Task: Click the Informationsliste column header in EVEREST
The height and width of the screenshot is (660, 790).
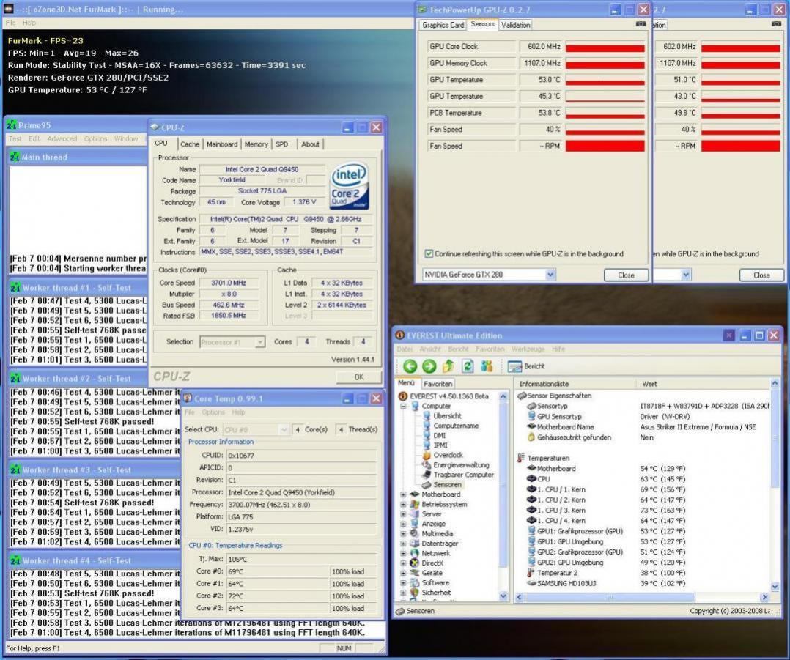Action: (x=575, y=384)
